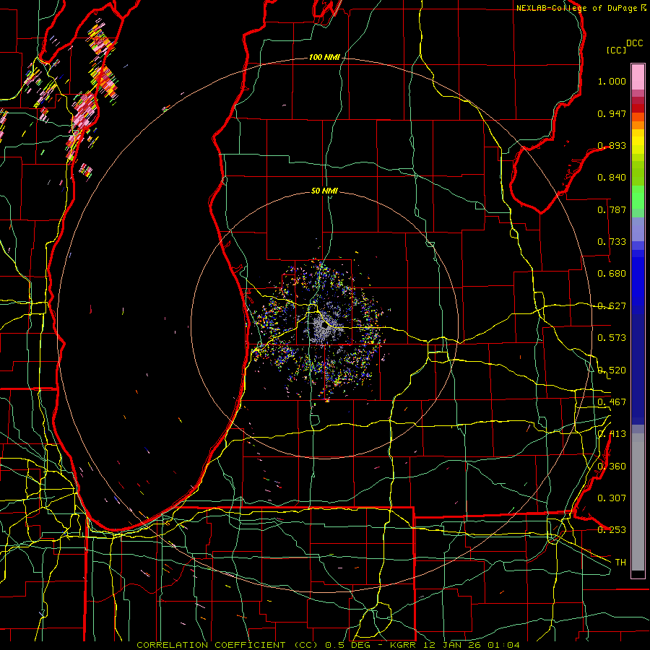This screenshot has width=650, height=650.
Task: Select the 0.893 legend value
Action: (x=612, y=145)
